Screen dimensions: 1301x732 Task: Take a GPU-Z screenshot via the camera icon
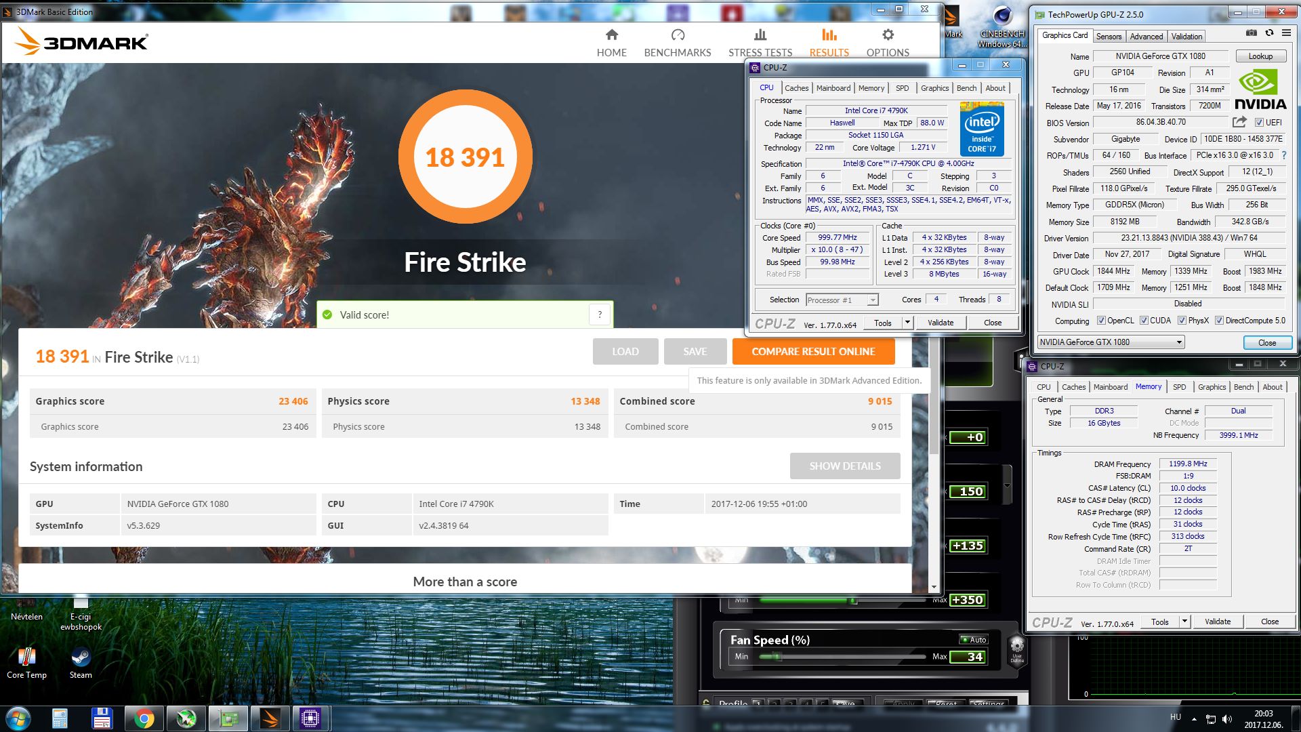click(x=1251, y=33)
